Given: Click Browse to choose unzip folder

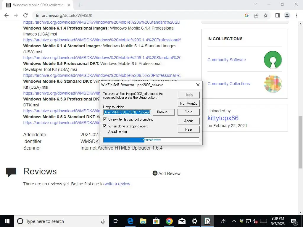Looking at the screenshot, I should pyautogui.click(x=164, y=112).
